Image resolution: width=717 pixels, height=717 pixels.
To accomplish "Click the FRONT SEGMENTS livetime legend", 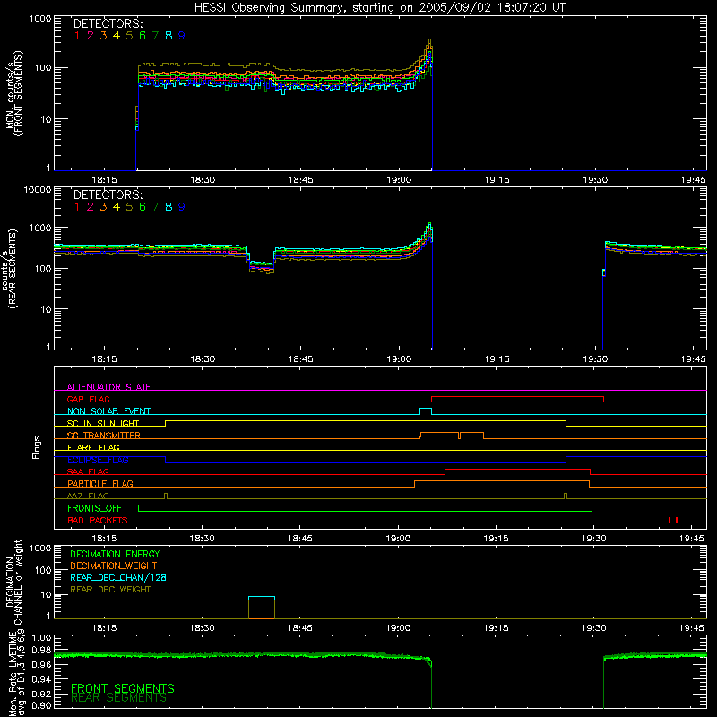I will [x=123, y=688].
